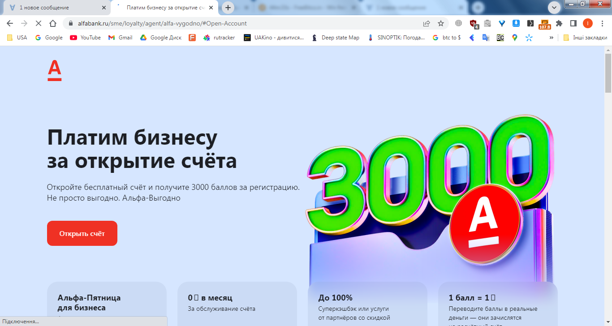Stop loading page with X icon
This screenshot has width=612, height=326.
click(39, 23)
